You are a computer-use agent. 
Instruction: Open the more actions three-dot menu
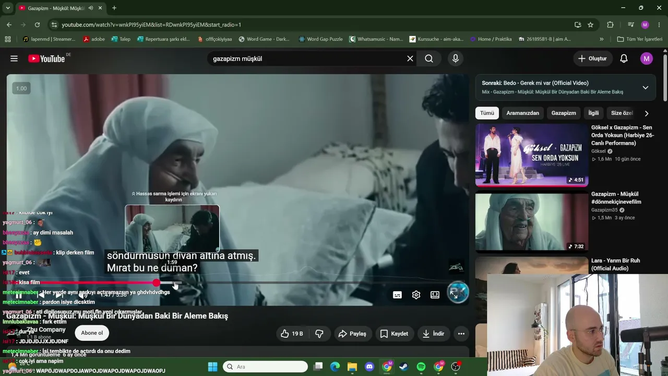(x=461, y=334)
